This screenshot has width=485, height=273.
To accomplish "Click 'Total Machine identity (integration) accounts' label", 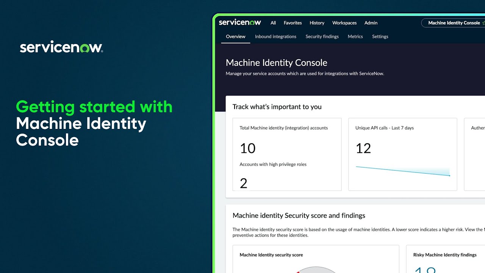I will pyautogui.click(x=284, y=128).
